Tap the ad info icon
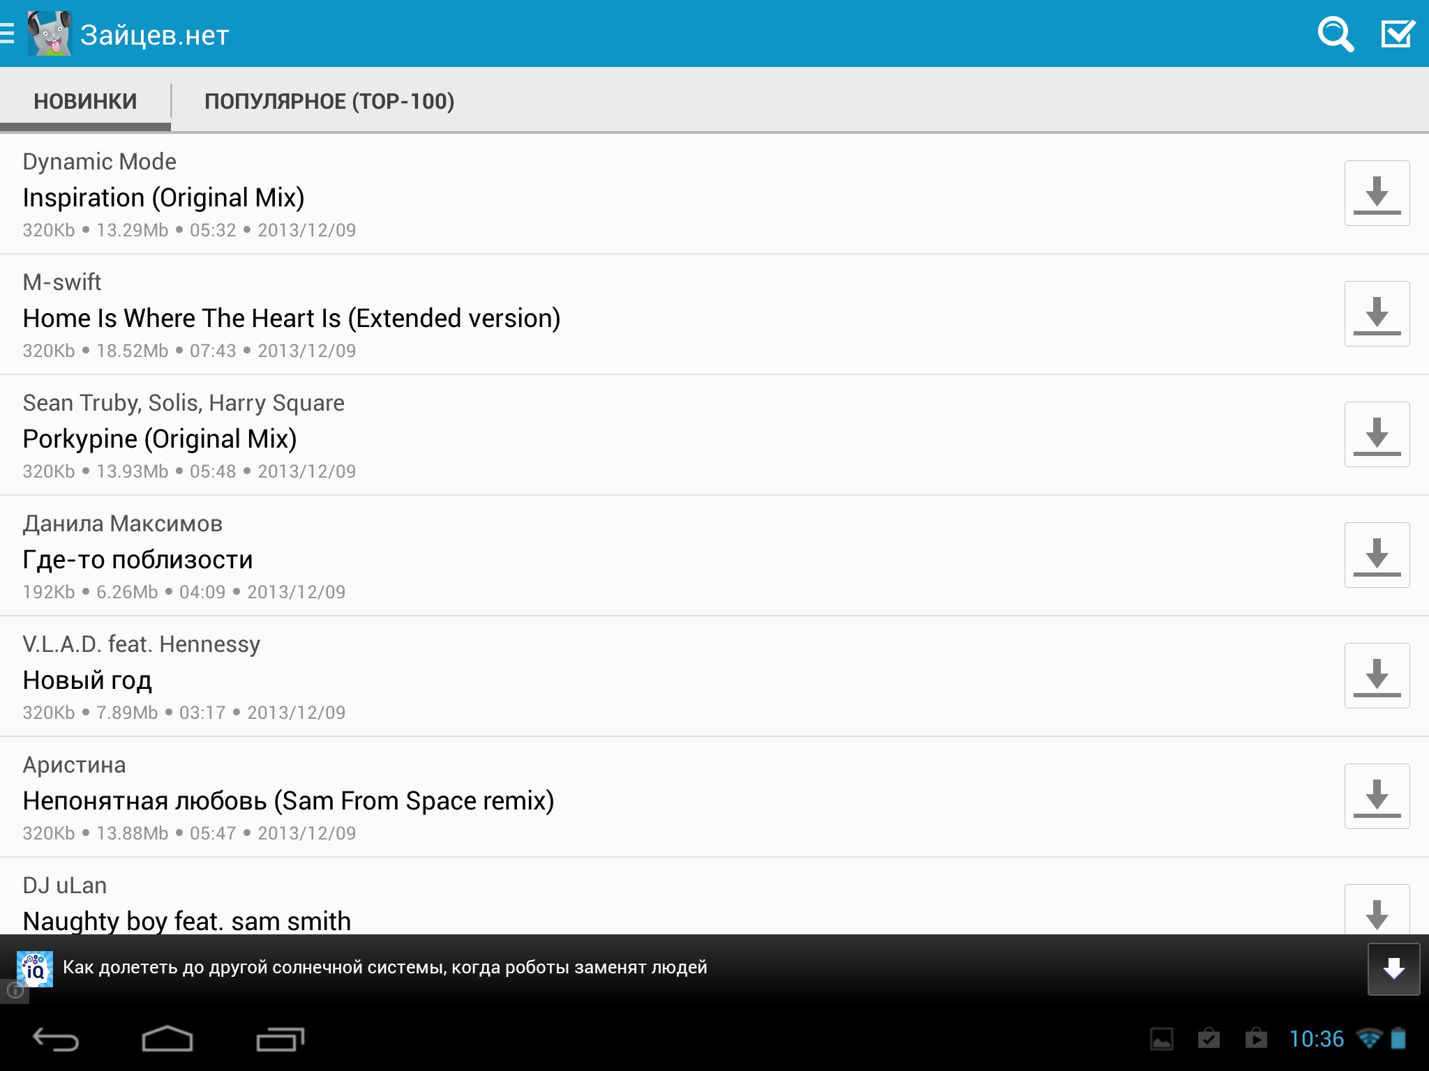The image size is (1429, 1071). (x=14, y=990)
